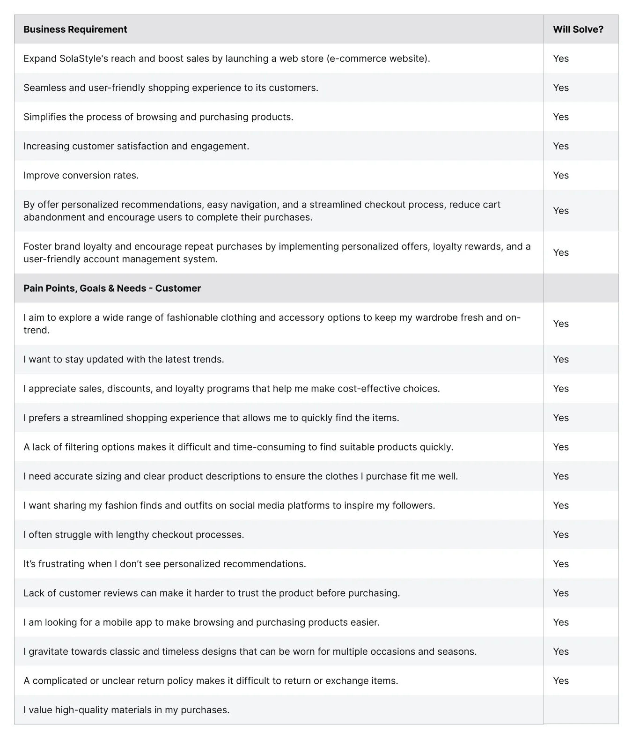The image size is (632, 739).
Task: Select the "Seamless and user-friendly shopping experience" row
Action: click(171, 88)
